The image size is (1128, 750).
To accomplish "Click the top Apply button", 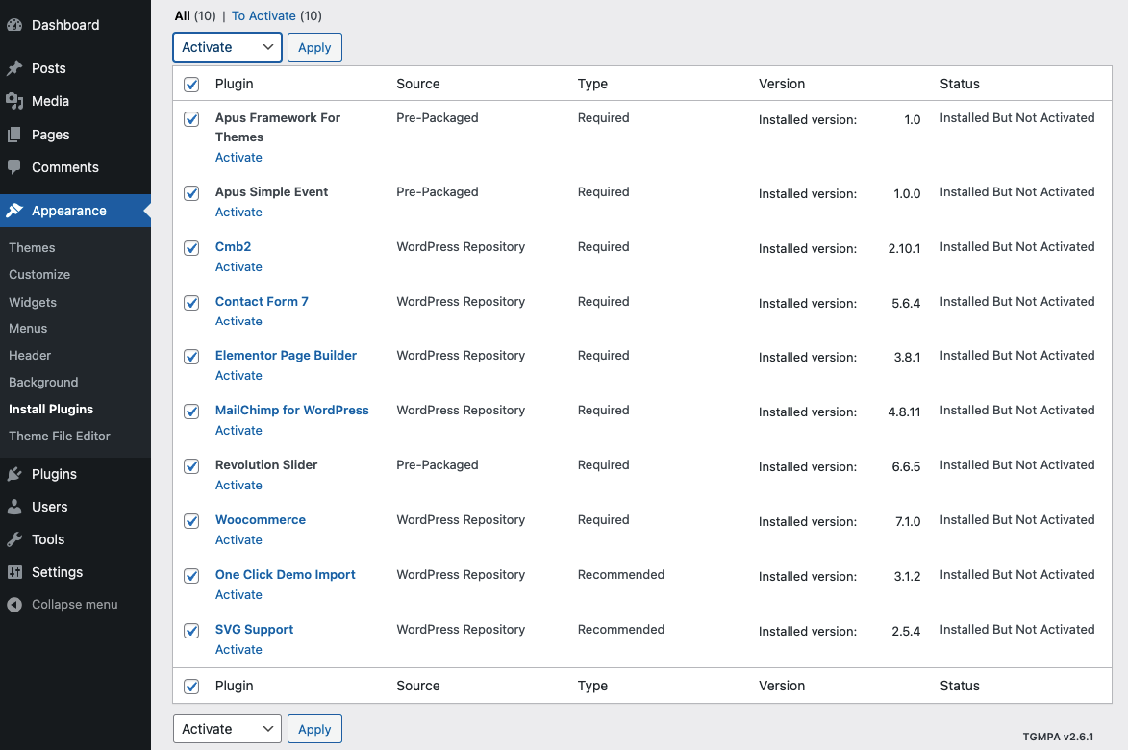I will (x=314, y=47).
